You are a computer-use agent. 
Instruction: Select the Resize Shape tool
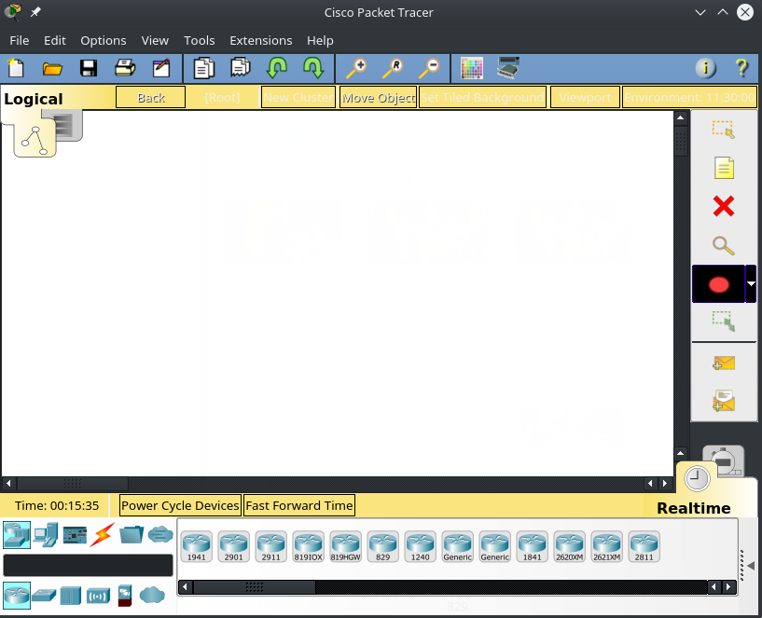click(x=724, y=323)
